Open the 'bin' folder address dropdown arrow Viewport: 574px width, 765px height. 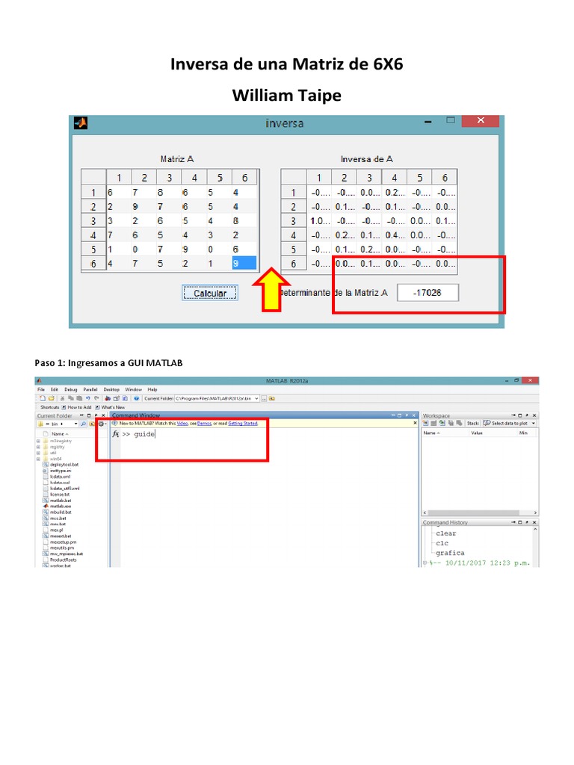[x=75, y=424]
